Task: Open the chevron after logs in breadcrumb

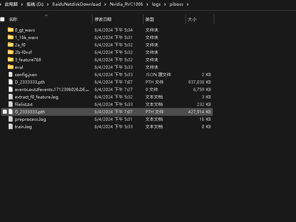Action: tap(165, 4)
